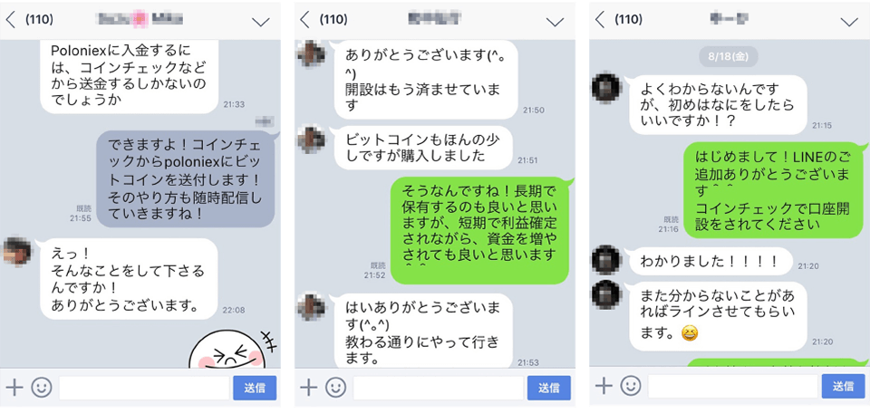Open attachment plus in the left chat
The width and height of the screenshot is (870, 414).
[x=14, y=388]
